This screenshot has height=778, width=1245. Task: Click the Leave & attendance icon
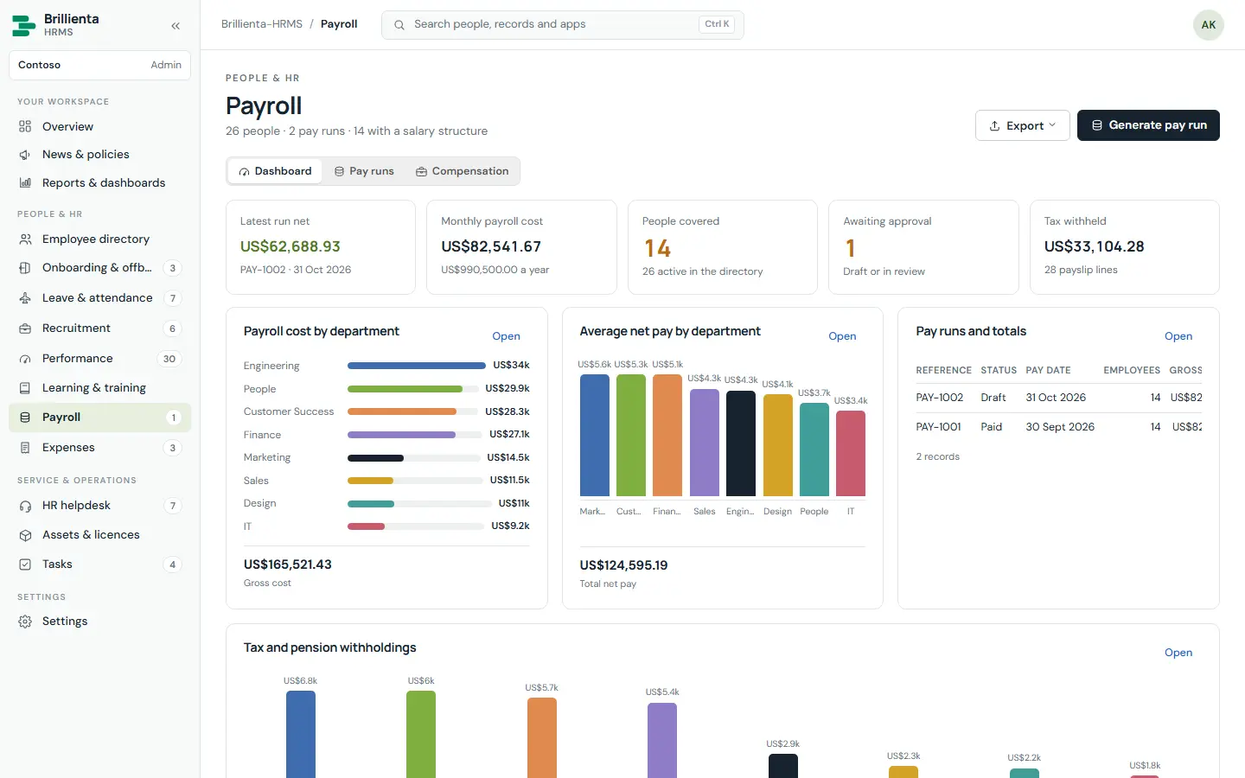coord(25,298)
